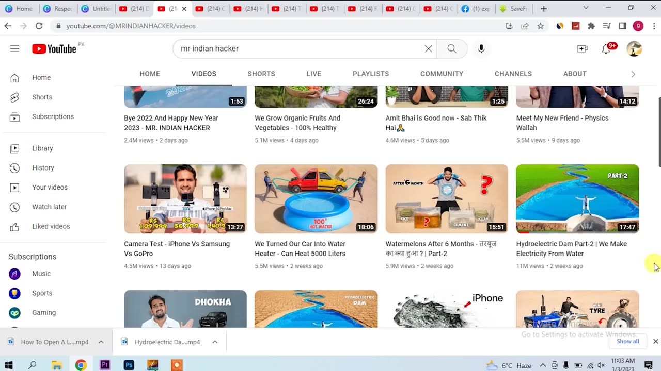Viewport: 661px width, 371px height.
Task: Share this page from the address bar
Action: (x=525, y=26)
